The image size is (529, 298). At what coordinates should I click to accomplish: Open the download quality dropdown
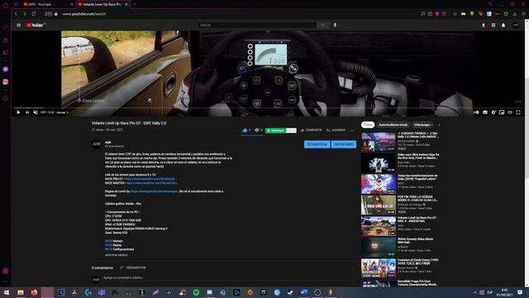[x=291, y=131]
